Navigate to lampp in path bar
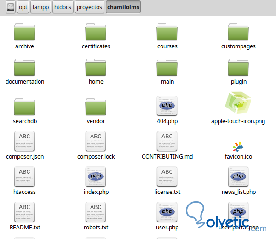This screenshot has width=276, height=239. (40, 7)
